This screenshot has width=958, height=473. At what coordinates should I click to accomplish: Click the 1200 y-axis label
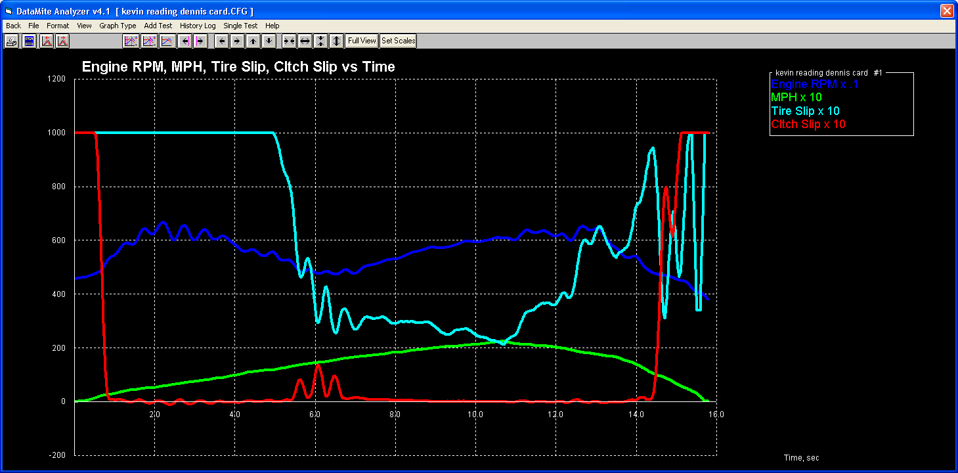[x=57, y=79]
